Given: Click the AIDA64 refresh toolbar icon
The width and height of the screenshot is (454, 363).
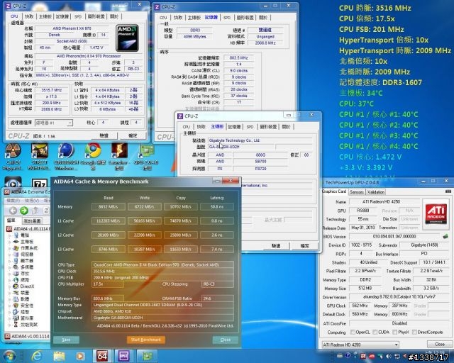Looking at the screenshot, I should tap(46, 211).
